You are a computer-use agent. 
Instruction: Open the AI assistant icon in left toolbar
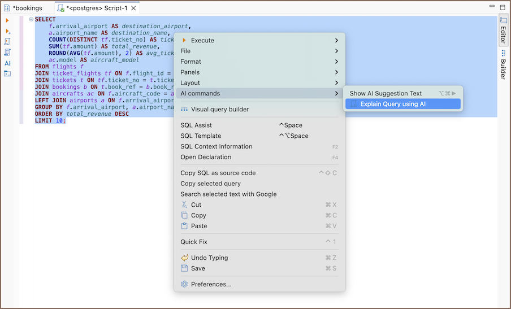coord(7,63)
